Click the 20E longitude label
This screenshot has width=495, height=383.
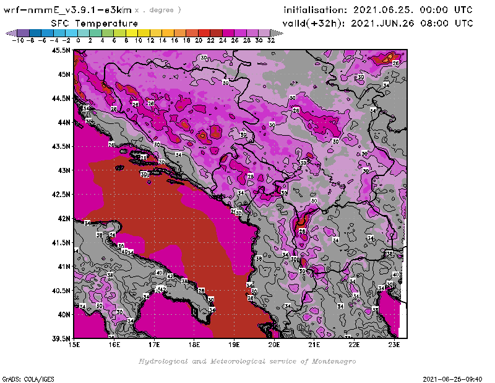(x=274, y=345)
